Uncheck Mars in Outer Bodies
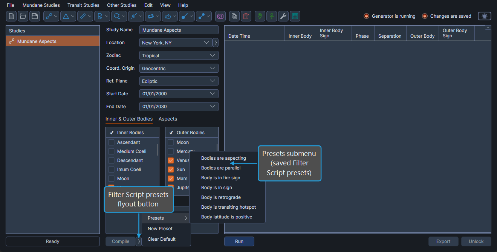The image size is (497, 252). [x=171, y=179]
